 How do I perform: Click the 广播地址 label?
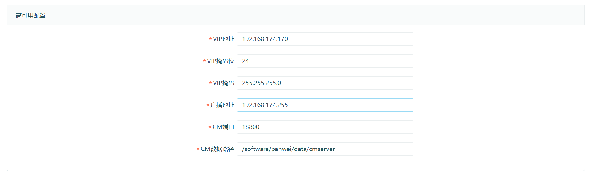pyautogui.click(x=222, y=105)
